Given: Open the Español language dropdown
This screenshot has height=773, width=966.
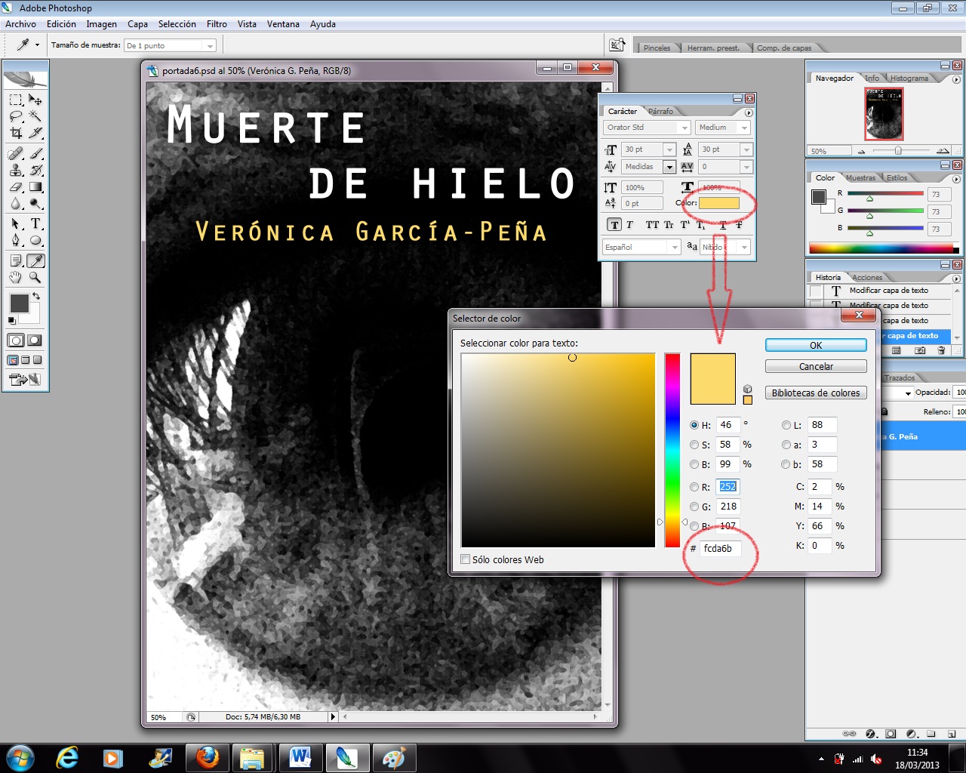Looking at the screenshot, I should [x=642, y=247].
